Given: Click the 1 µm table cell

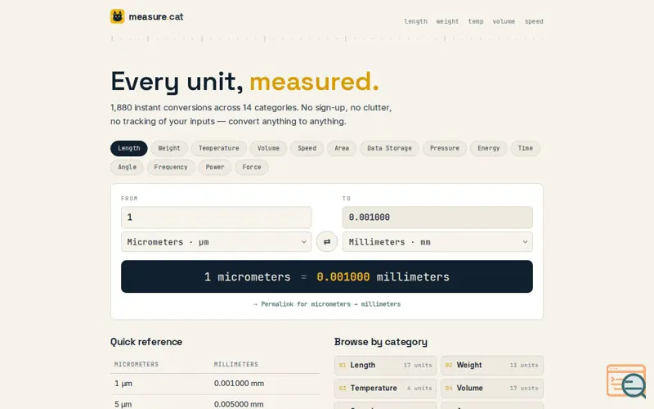Looking at the screenshot, I should click(123, 384).
